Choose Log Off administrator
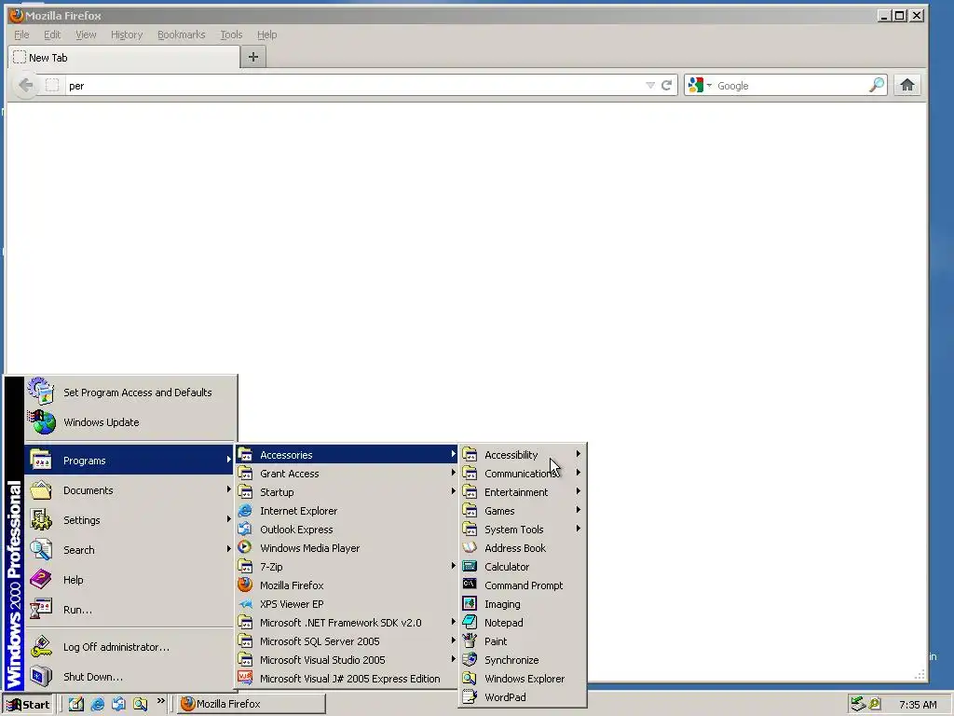The width and height of the screenshot is (954, 716). click(129, 647)
